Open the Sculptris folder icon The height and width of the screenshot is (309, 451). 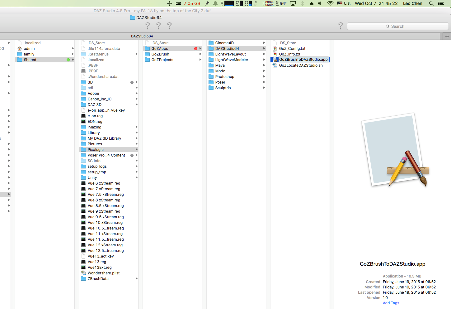click(211, 88)
